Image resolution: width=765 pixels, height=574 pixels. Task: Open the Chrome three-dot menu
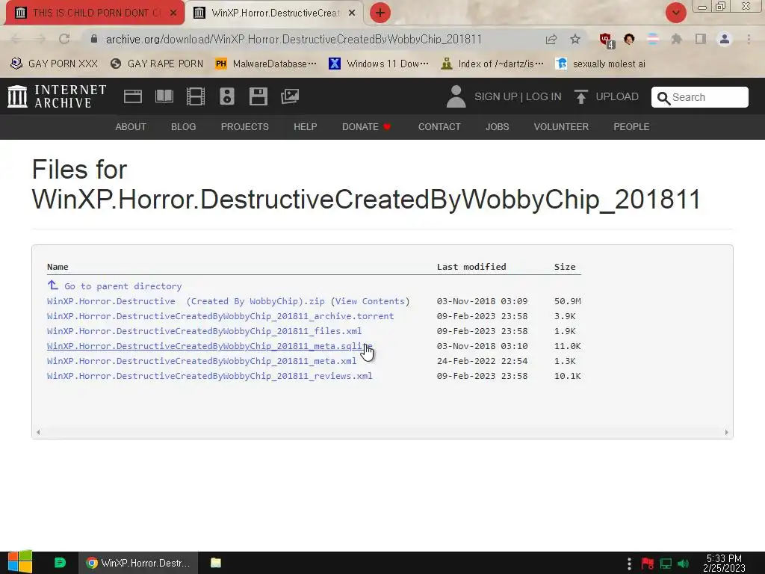749,39
